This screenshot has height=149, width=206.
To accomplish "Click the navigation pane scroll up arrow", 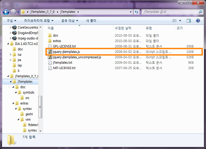I will pyautogui.click(x=40, y=27).
